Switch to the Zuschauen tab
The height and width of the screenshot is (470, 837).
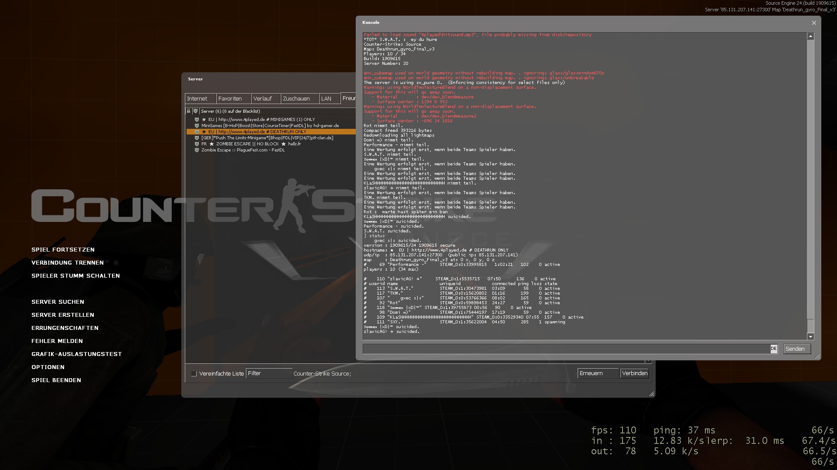[x=300, y=98]
